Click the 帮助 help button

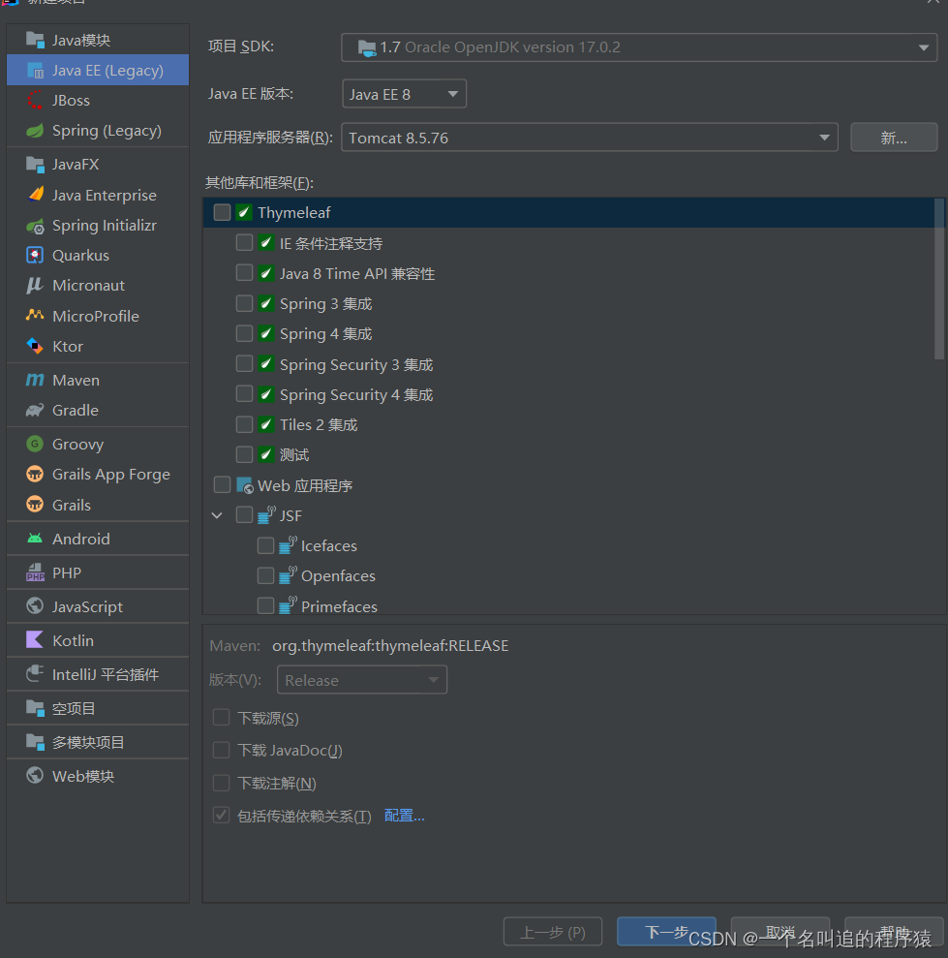(894, 932)
